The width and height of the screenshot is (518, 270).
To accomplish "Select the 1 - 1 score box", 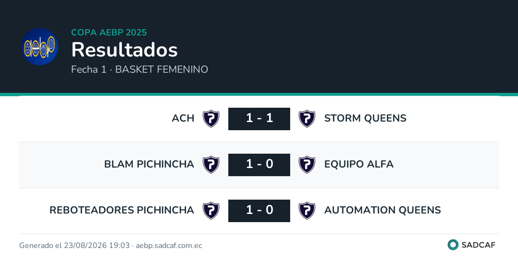I will coord(259,119).
